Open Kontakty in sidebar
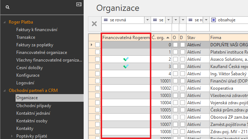 click(x=25, y=129)
